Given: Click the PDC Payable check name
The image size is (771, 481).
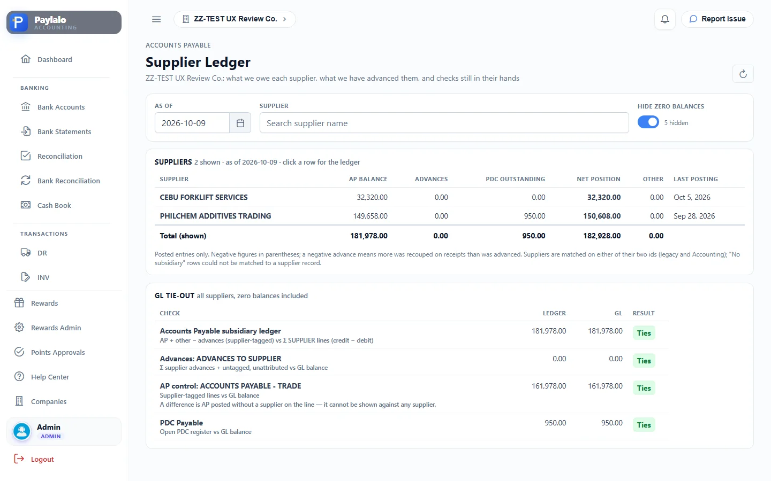Looking at the screenshot, I should tap(182, 423).
